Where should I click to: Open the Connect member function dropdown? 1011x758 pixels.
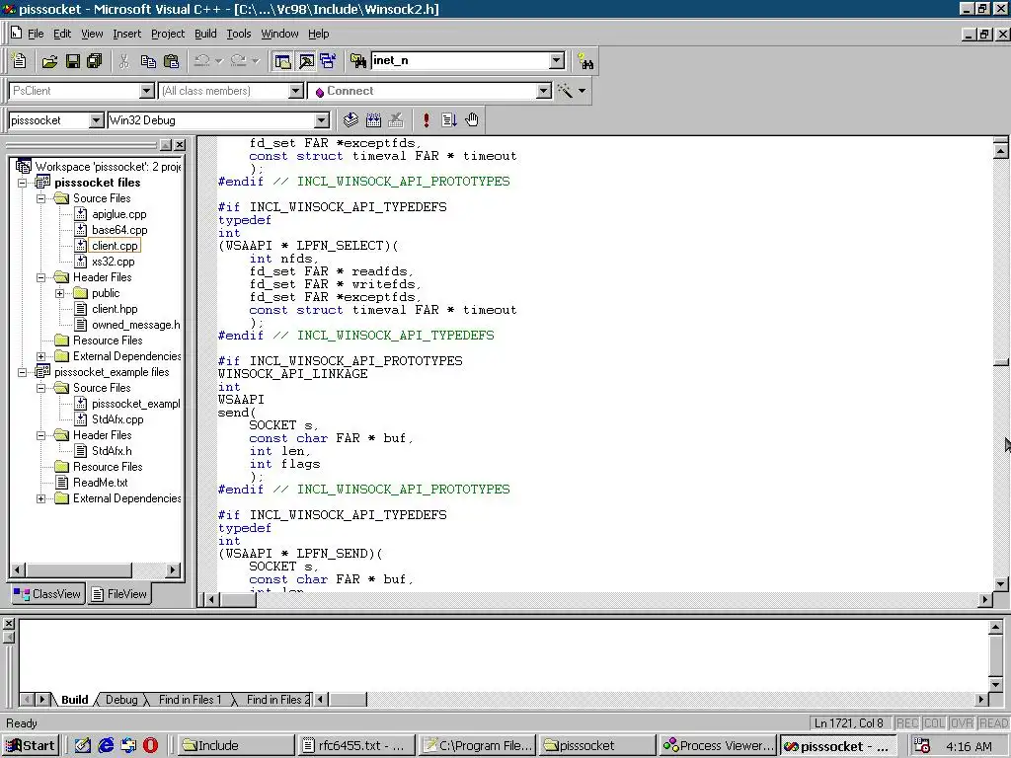point(544,91)
